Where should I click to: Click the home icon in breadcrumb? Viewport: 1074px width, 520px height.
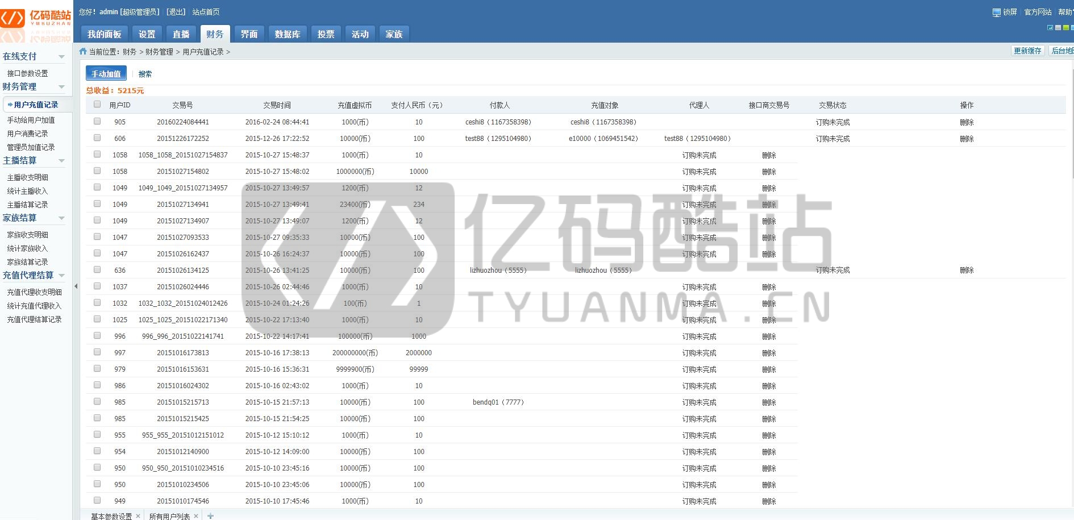click(83, 51)
